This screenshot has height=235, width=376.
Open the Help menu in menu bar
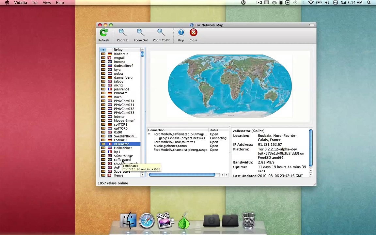pos(60,3)
